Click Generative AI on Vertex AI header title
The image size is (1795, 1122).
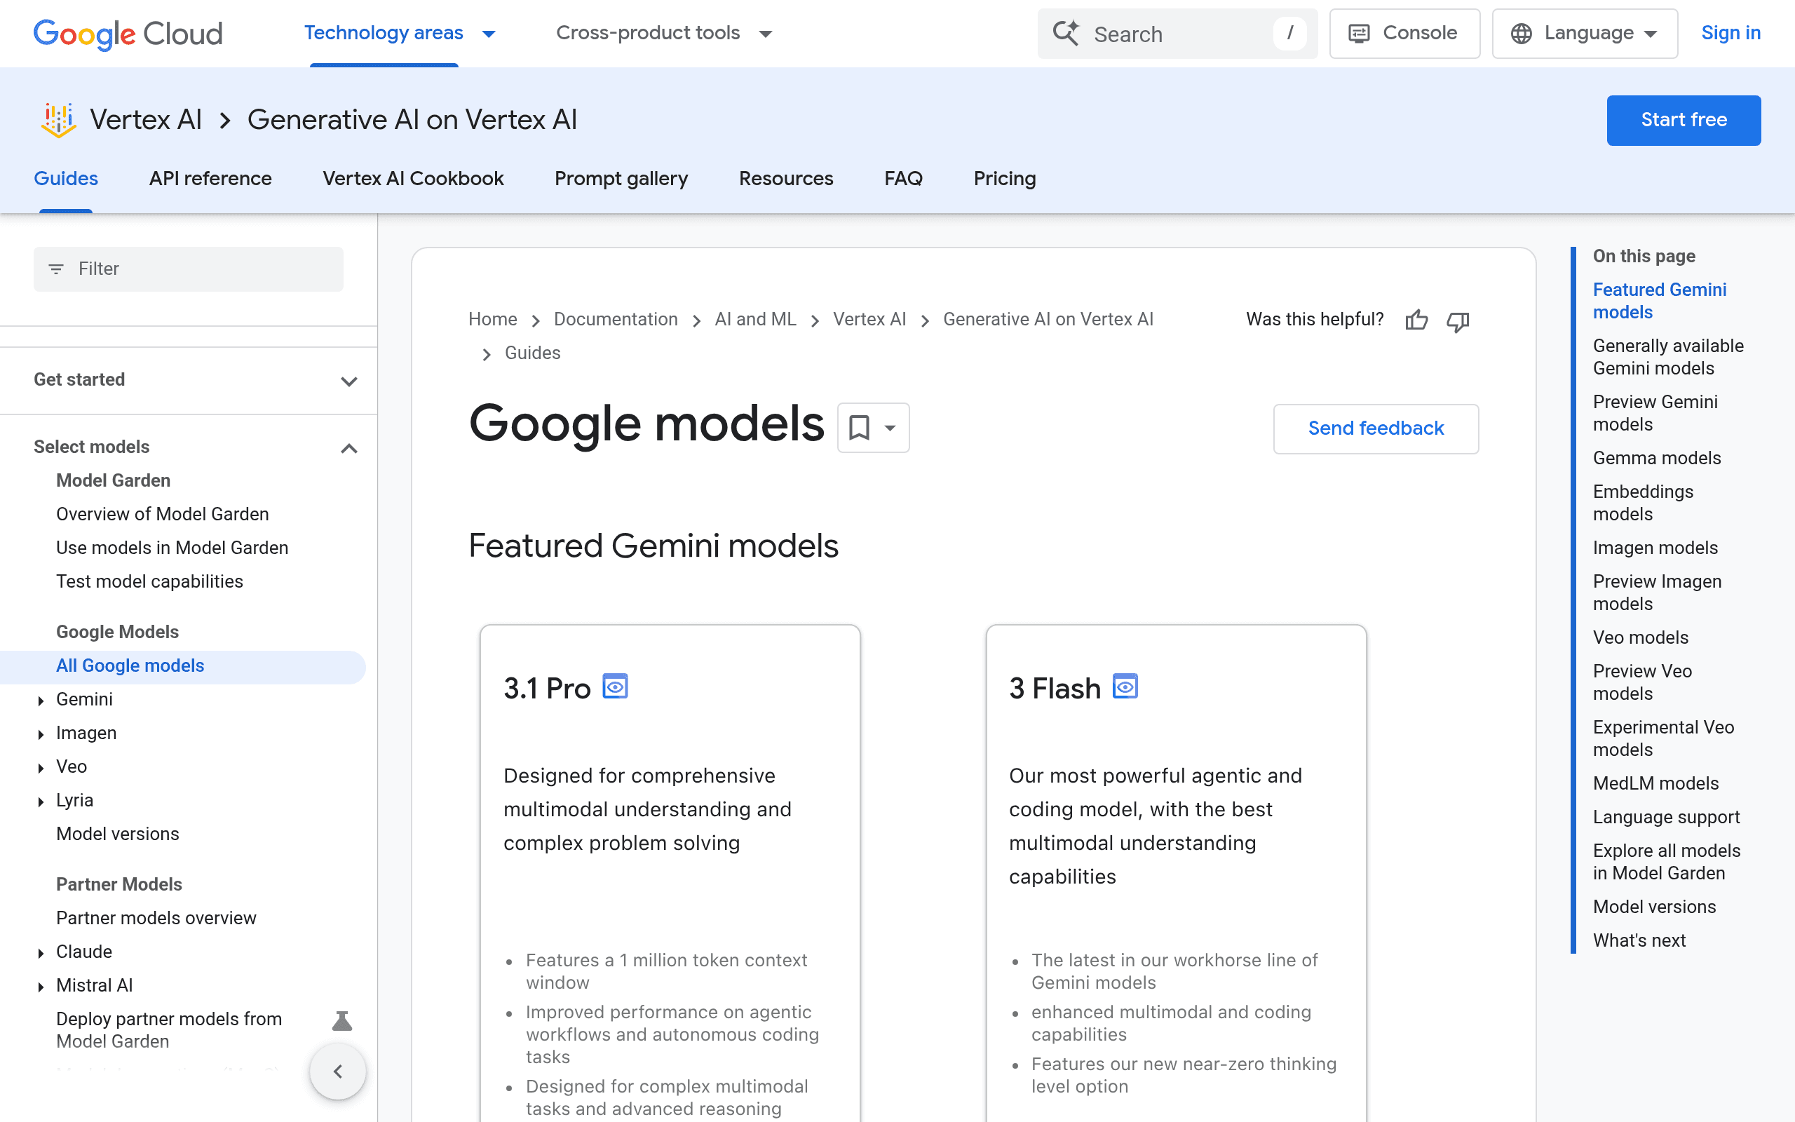coord(412,120)
